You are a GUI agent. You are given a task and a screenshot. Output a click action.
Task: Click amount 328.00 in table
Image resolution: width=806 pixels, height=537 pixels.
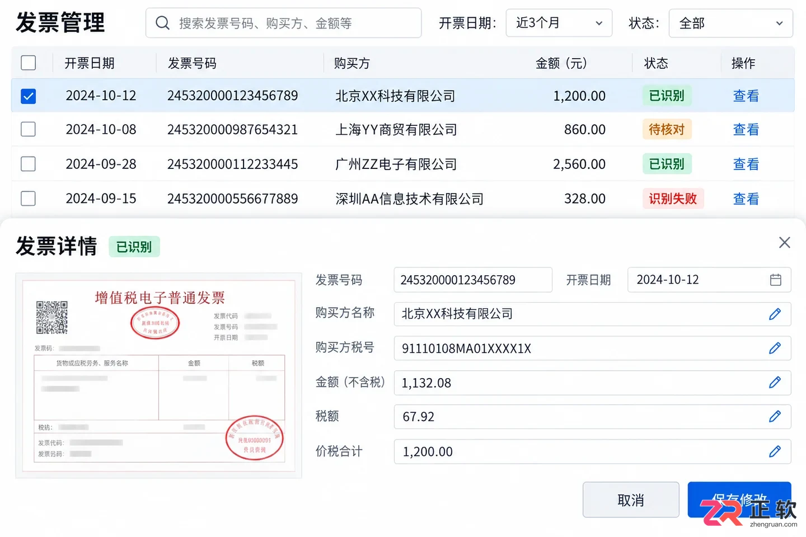point(585,199)
